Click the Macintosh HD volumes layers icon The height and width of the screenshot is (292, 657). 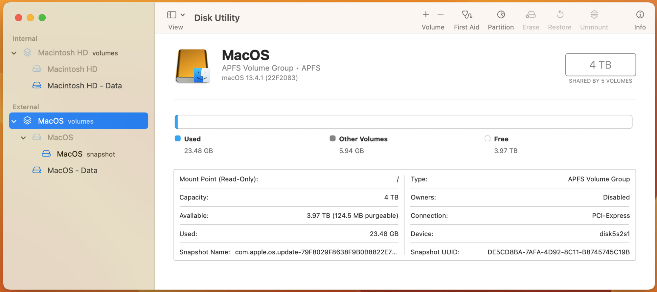[x=28, y=52]
